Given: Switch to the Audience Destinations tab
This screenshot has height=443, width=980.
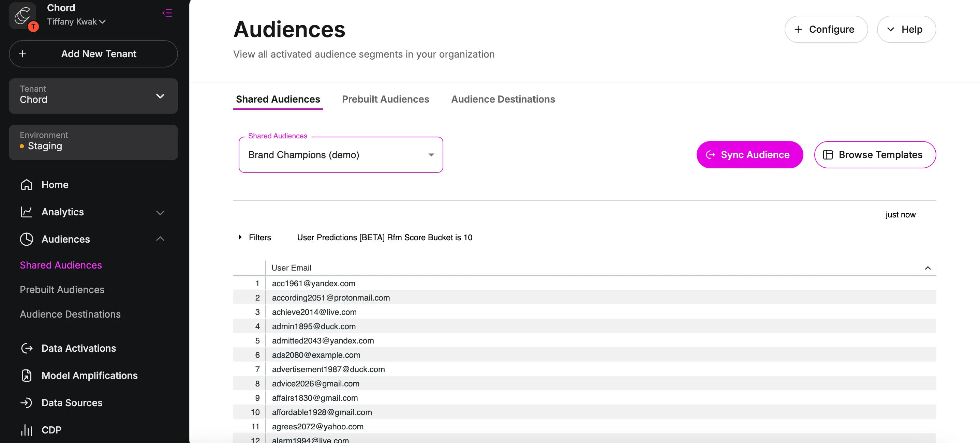Looking at the screenshot, I should (x=503, y=99).
